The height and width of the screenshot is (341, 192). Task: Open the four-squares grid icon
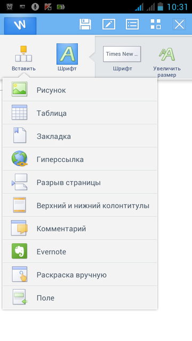coord(156,24)
